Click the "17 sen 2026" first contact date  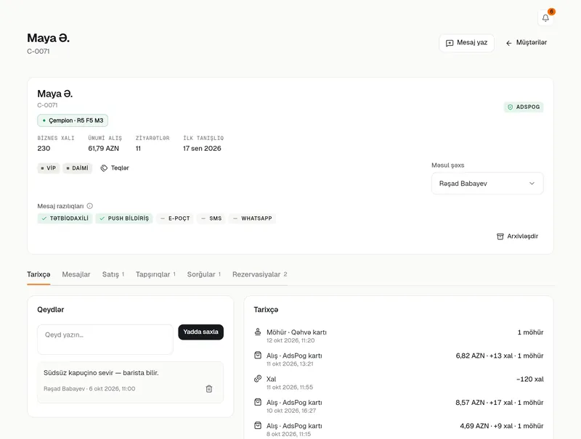[x=202, y=149]
